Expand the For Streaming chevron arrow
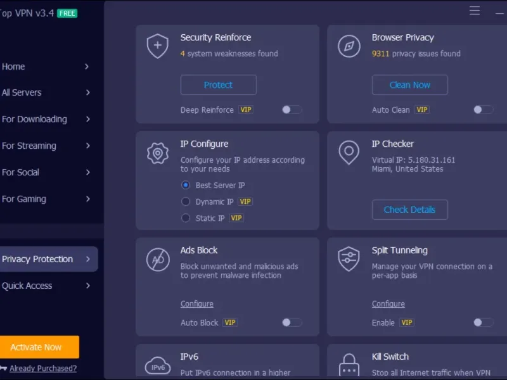 tap(87, 146)
